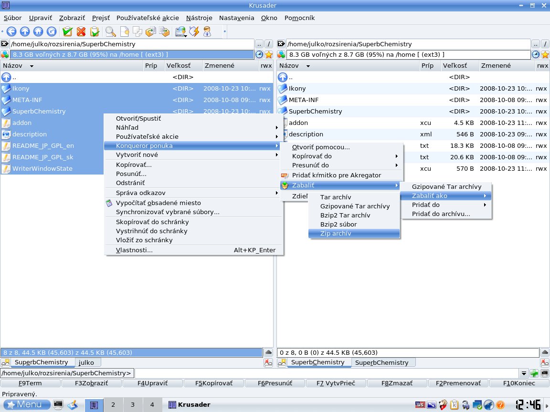550x412 pixels.
Task: Click the Zmenené column header in right panel
Action: (507, 65)
